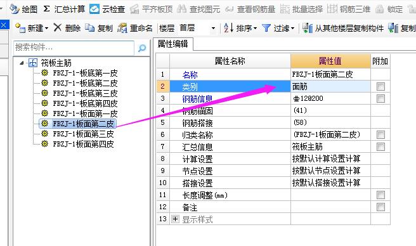Select the 筏板主筋 root tree item
416x246 pixels.
(56, 63)
